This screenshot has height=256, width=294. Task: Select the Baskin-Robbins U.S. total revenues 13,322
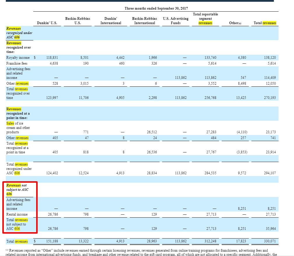coord(83,241)
